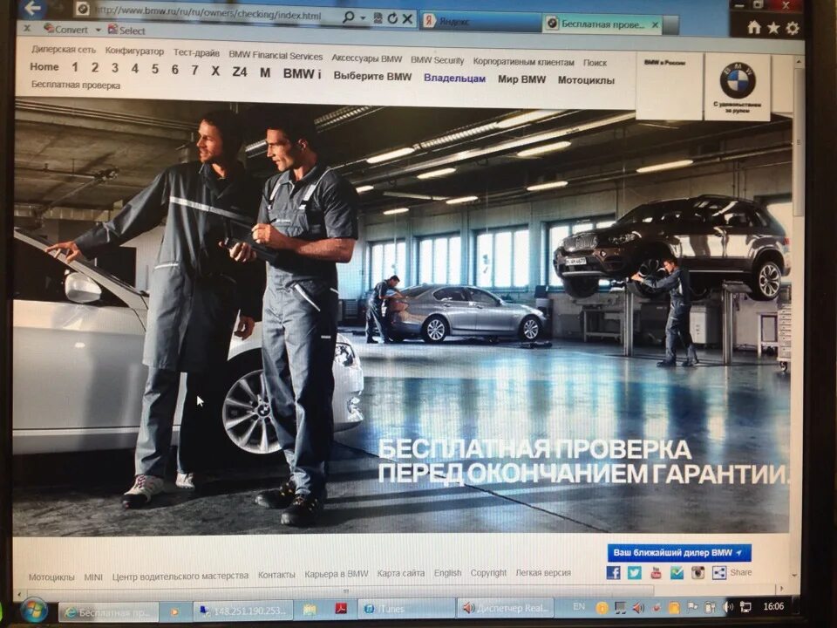Image resolution: width=837 pixels, height=628 pixels.
Task: Click the search magnifier icon in address bar
Action: coord(348,17)
